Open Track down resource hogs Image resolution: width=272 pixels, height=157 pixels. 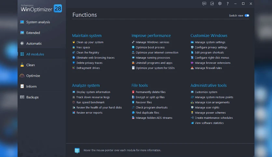pyautogui.click(x=93, y=97)
